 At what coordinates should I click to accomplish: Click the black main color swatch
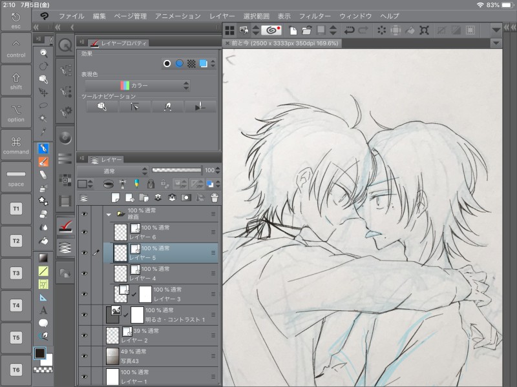(x=40, y=353)
